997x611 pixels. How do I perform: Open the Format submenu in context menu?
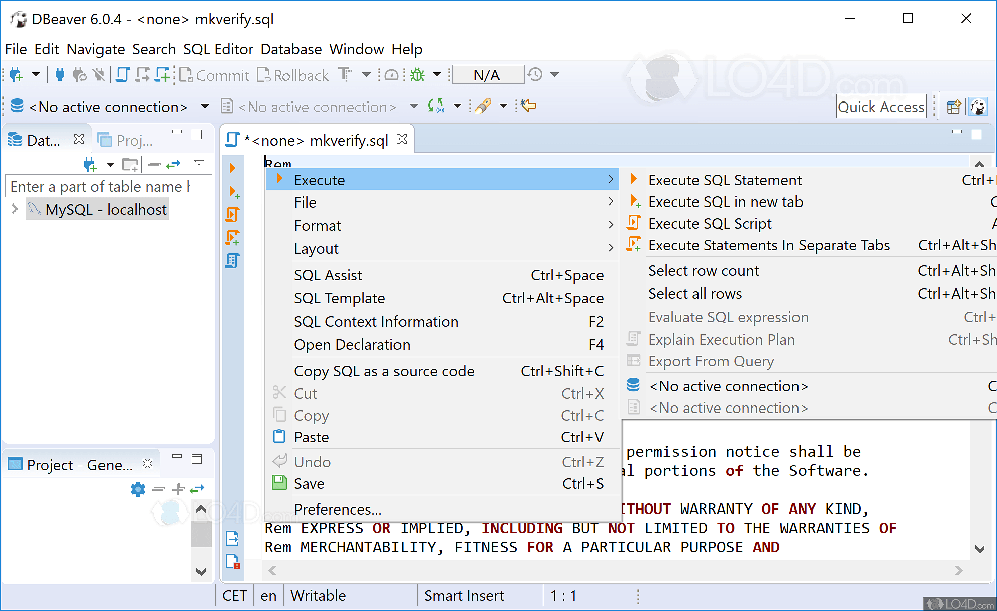pyautogui.click(x=318, y=226)
